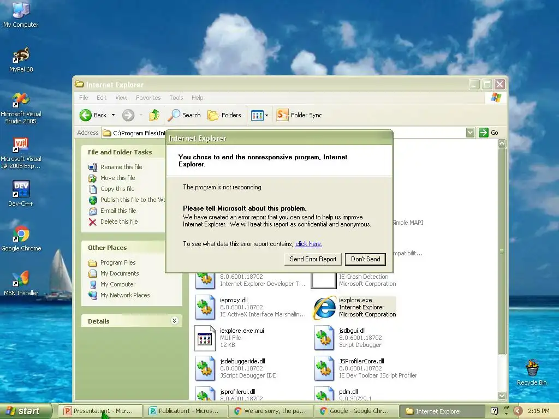Expand the Views dropdown arrow
Screen dimensions: 559x419
(266, 115)
